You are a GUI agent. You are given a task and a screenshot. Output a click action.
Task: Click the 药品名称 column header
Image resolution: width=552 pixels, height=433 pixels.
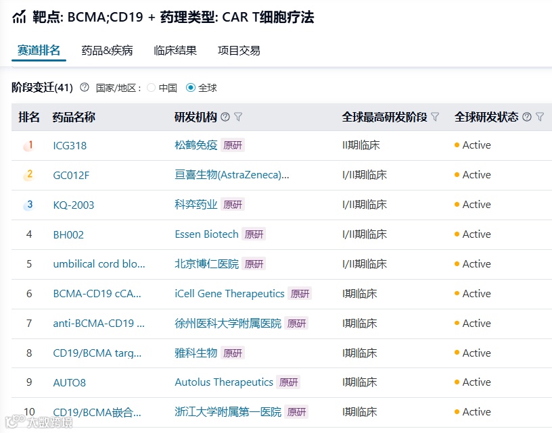pyautogui.click(x=74, y=117)
